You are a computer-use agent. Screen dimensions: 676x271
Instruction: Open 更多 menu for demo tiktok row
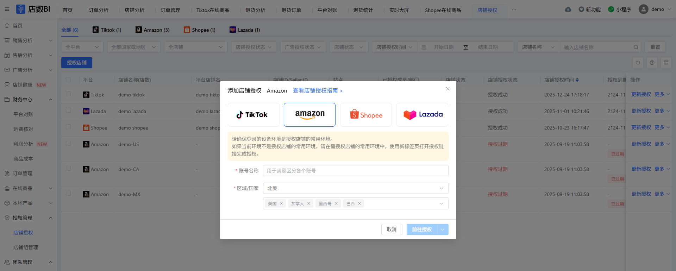662,94
